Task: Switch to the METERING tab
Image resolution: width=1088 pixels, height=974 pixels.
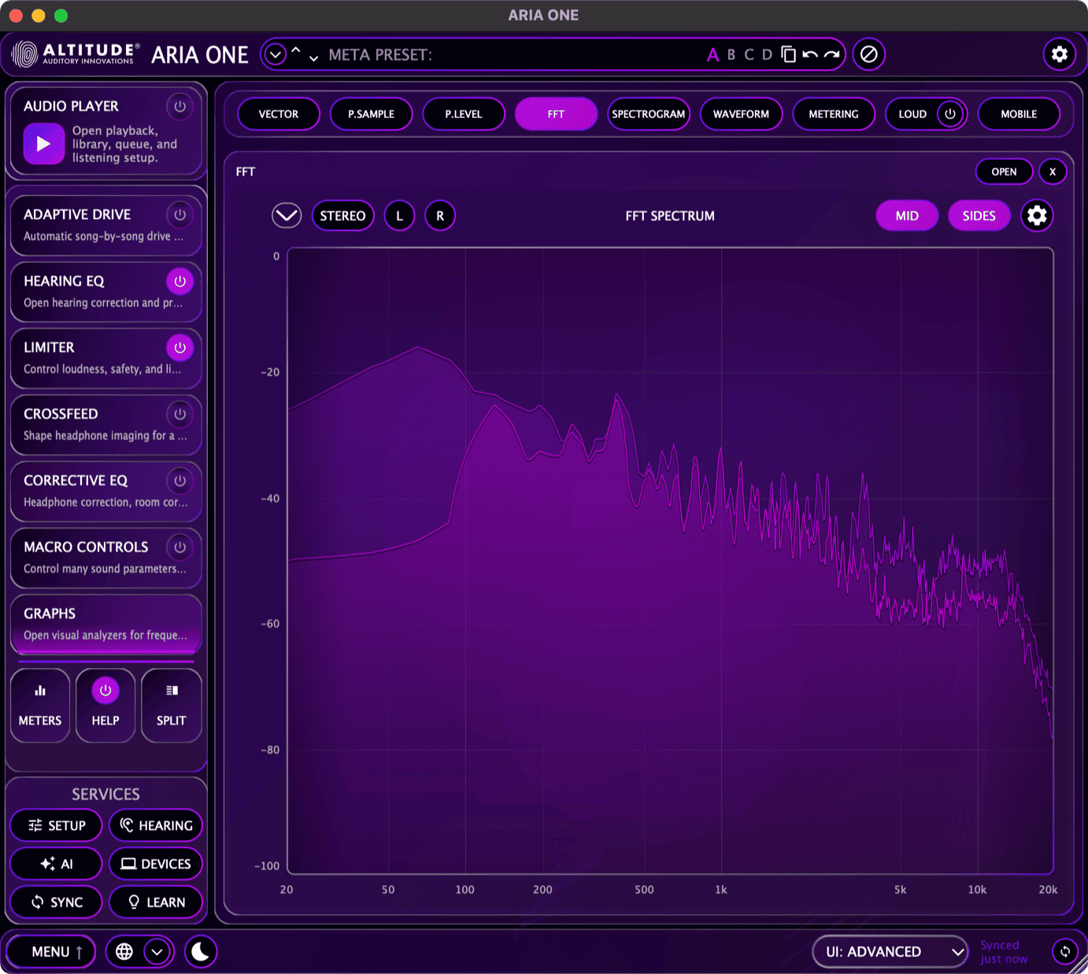Action: click(x=834, y=114)
